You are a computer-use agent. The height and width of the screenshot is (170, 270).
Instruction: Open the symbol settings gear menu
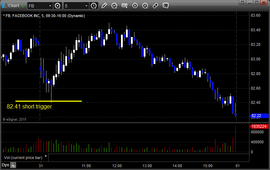pyautogui.click(x=57, y=6)
